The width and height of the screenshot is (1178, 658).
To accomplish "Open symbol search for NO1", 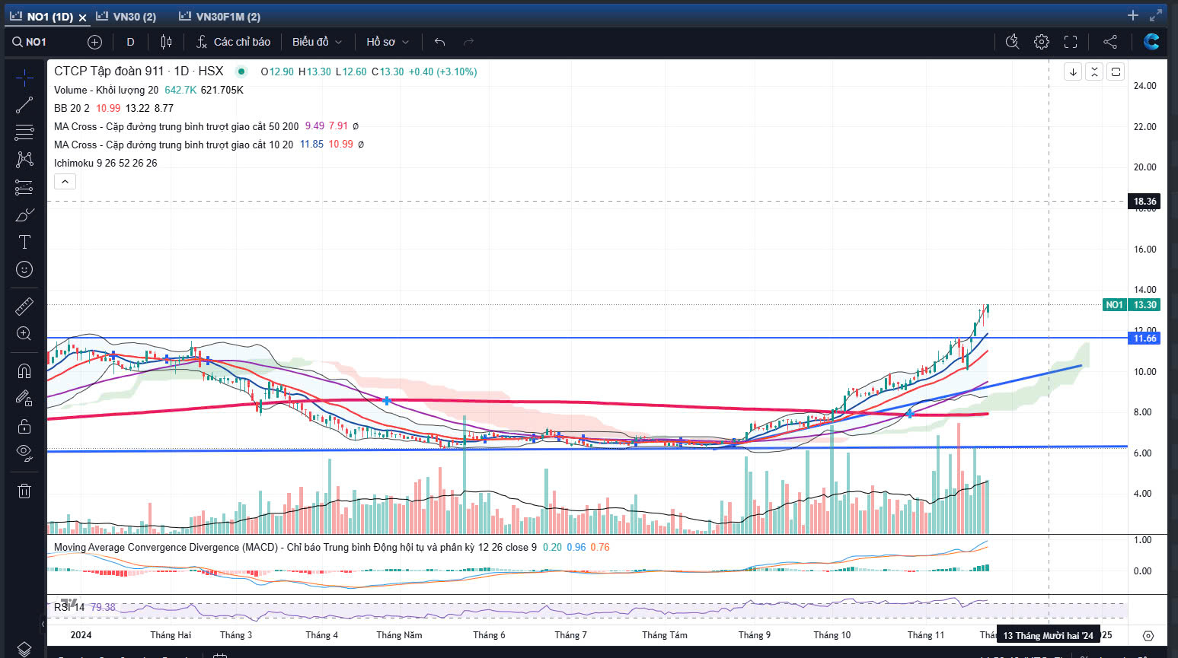I will pyautogui.click(x=30, y=42).
